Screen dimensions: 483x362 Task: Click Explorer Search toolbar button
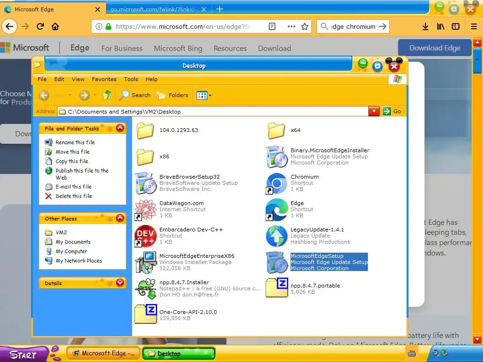[x=135, y=95]
